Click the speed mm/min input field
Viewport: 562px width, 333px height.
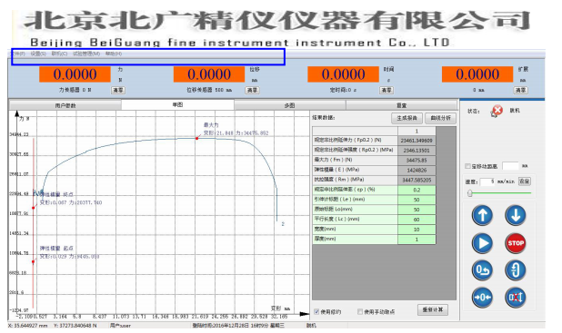[x=487, y=181]
